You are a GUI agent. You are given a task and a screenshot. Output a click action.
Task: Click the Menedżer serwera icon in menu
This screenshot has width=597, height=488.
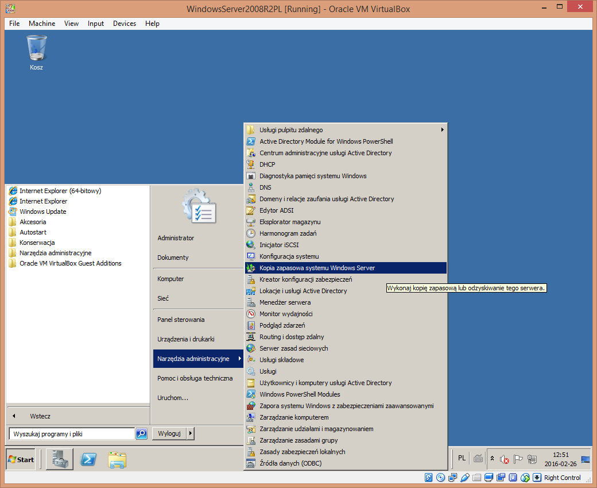(251, 302)
